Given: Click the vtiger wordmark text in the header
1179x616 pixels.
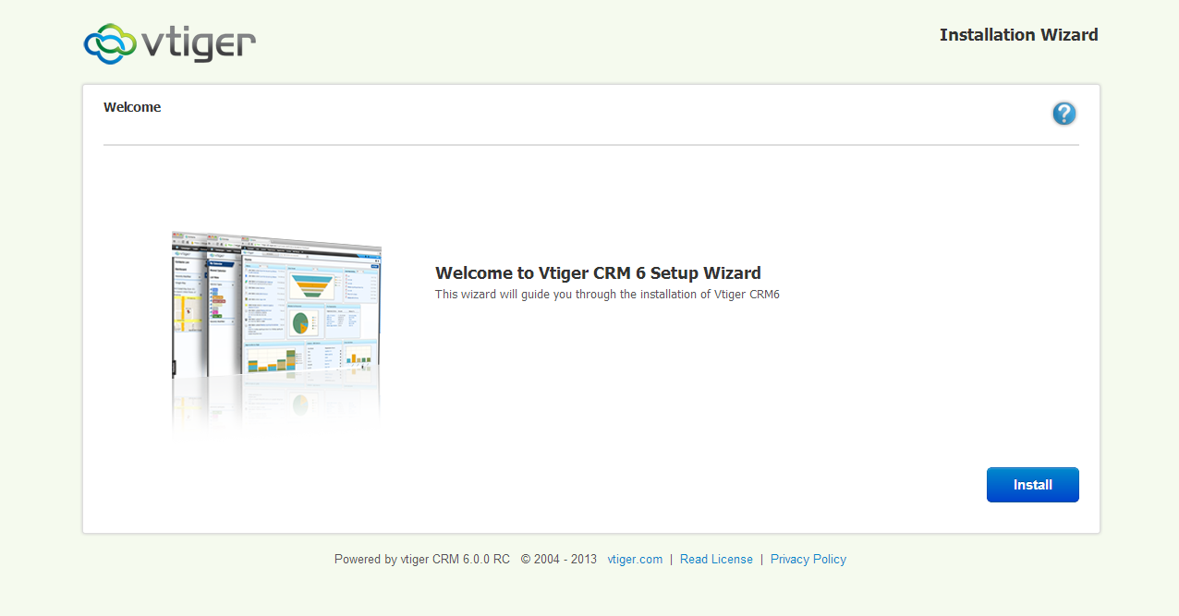Looking at the screenshot, I should (x=198, y=42).
